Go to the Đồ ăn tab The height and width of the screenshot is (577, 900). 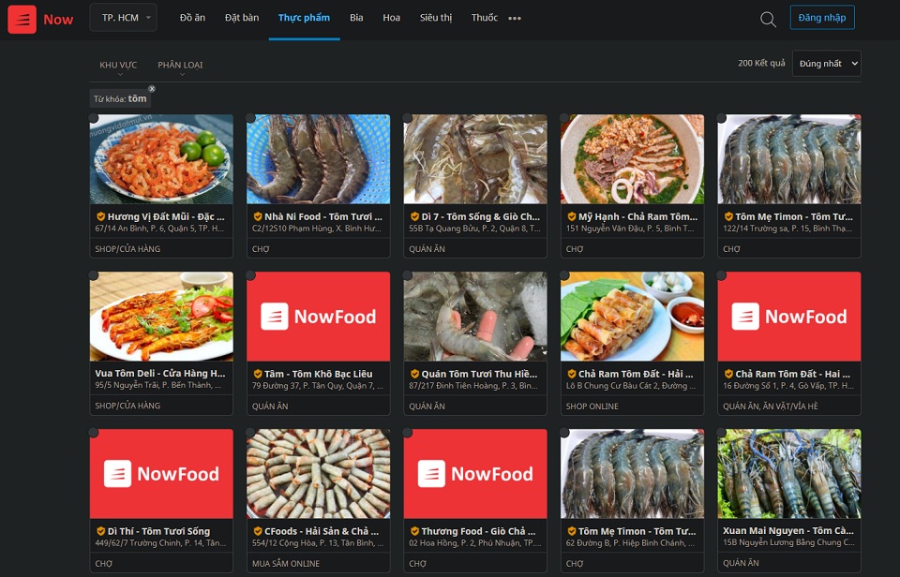pos(192,18)
